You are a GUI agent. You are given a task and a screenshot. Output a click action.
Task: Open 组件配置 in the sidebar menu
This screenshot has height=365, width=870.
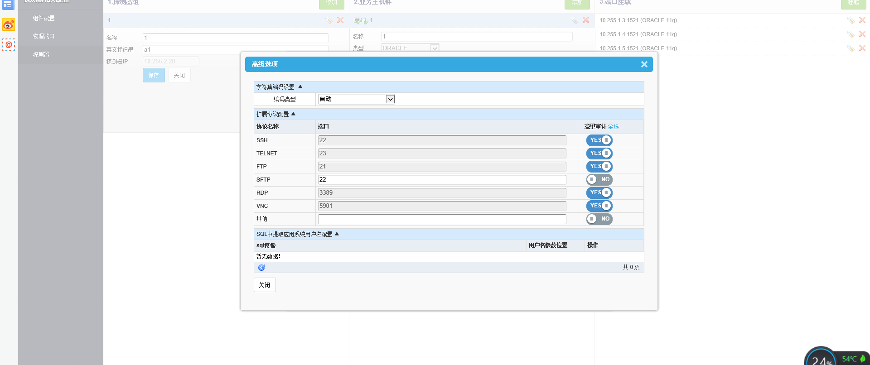[x=43, y=19]
